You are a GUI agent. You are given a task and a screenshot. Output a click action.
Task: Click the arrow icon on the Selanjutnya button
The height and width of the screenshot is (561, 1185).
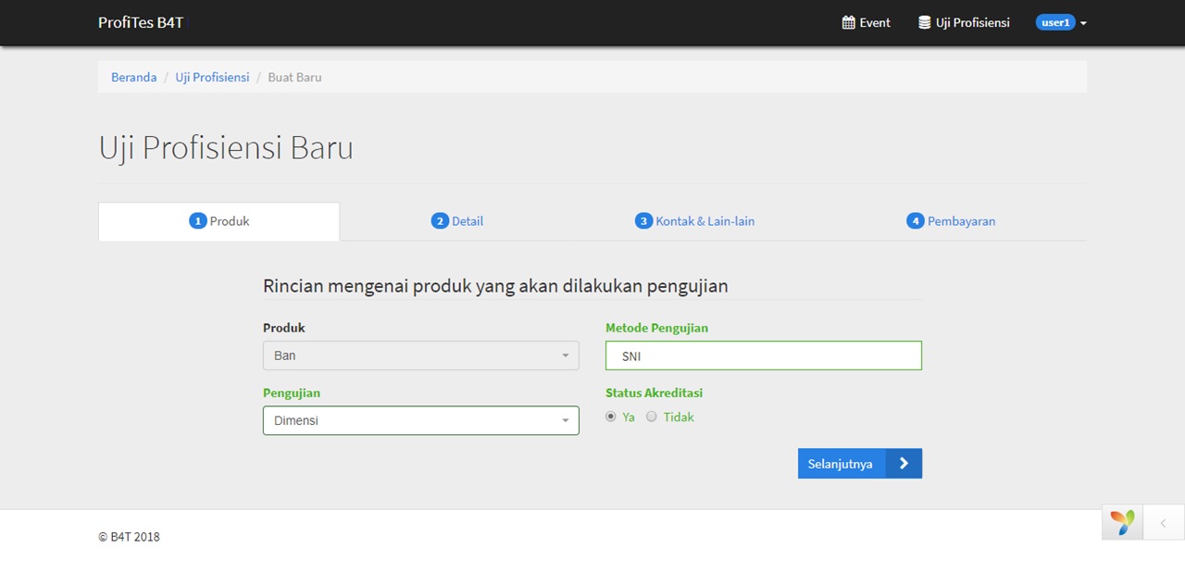point(904,464)
